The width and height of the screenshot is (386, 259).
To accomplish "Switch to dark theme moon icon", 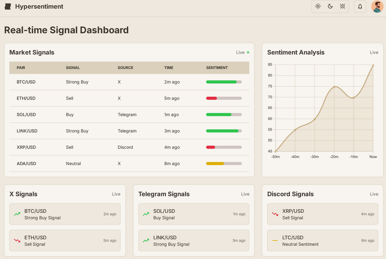I will point(330,7).
